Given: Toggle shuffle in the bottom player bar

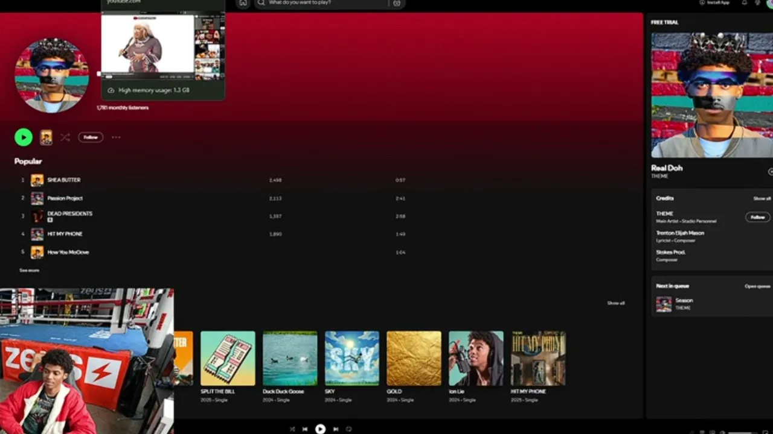Looking at the screenshot, I should (x=292, y=429).
